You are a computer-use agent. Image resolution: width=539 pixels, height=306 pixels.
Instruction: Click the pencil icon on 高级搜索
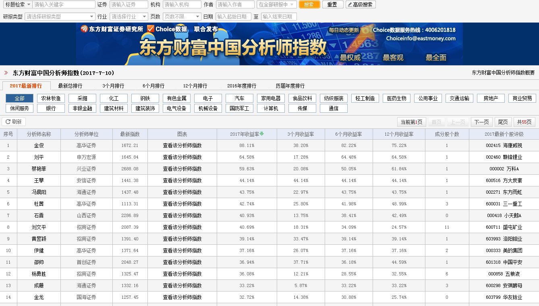click(350, 5)
